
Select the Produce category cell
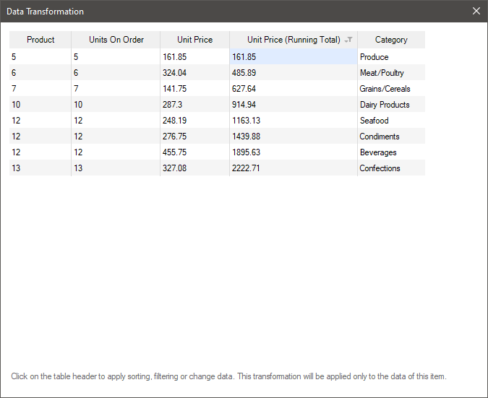tap(374, 57)
